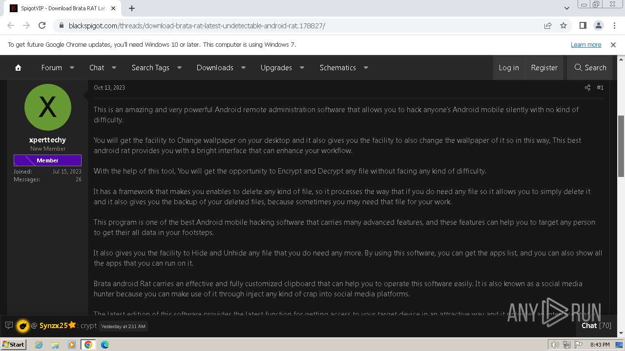Open the forum Search button

[590, 68]
